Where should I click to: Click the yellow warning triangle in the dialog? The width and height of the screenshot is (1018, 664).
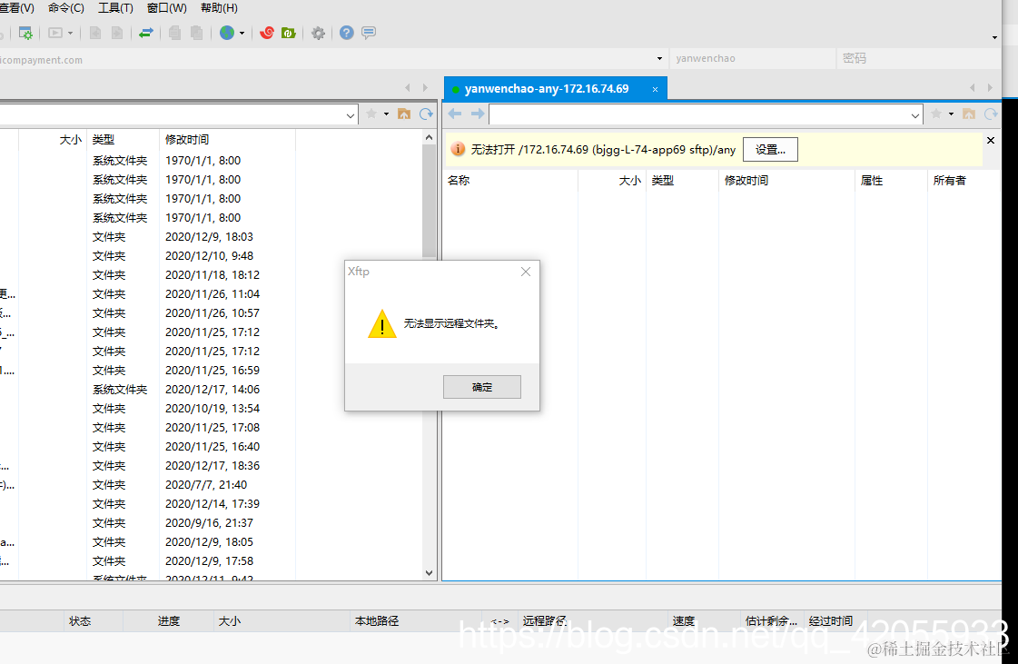click(x=381, y=323)
